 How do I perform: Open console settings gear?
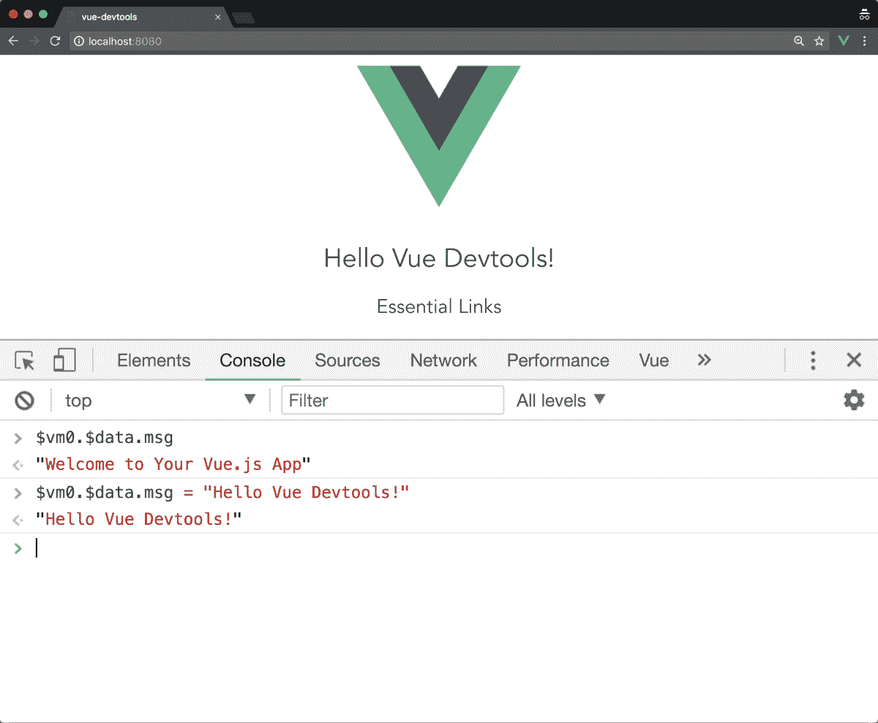854,400
